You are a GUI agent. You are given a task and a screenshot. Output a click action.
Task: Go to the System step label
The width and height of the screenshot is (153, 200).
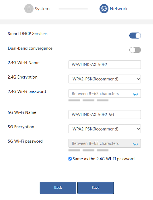[42, 9]
